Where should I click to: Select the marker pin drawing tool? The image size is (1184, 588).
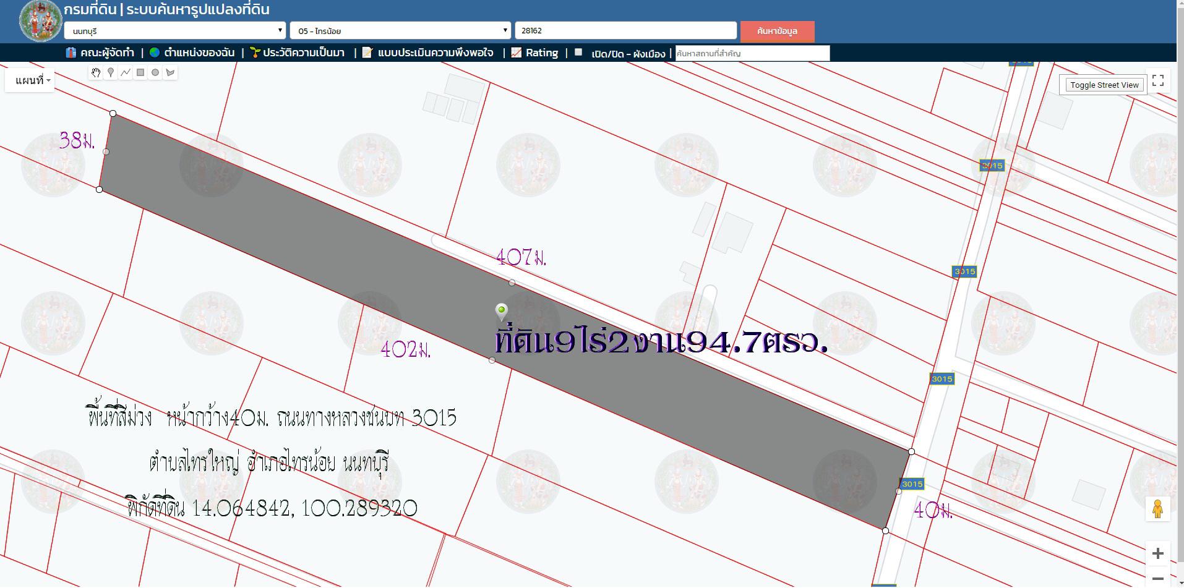(x=111, y=72)
